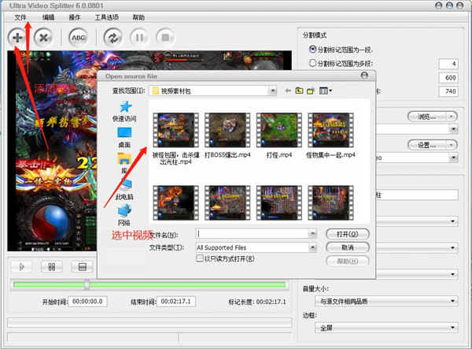The image size is (472, 349).
Task: Create a new folder in dialog
Action: tap(311, 91)
